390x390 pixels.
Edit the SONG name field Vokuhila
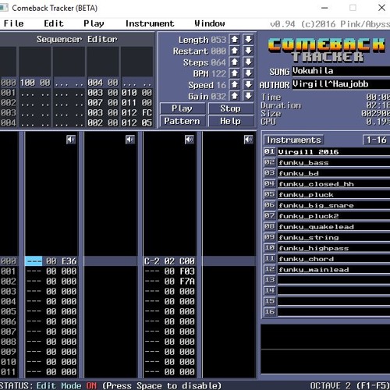click(341, 71)
